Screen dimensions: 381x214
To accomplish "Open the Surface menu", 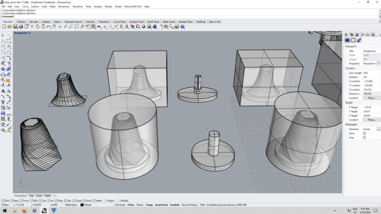I will pyautogui.click(x=35, y=6).
